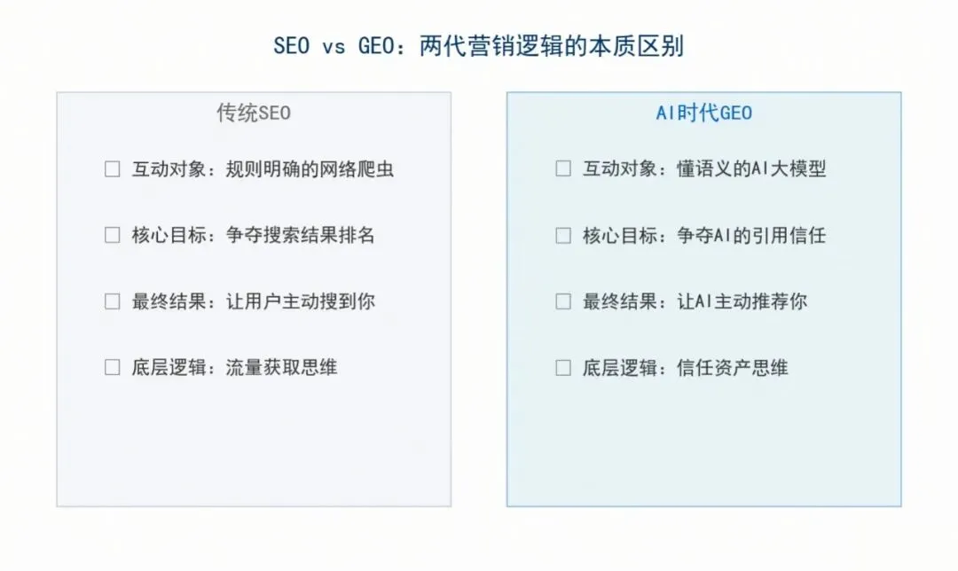Screen dimensions: 958x571
Task: Check the box beside 互动对象：规则明确的网络爬虫
Action: [x=112, y=169]
